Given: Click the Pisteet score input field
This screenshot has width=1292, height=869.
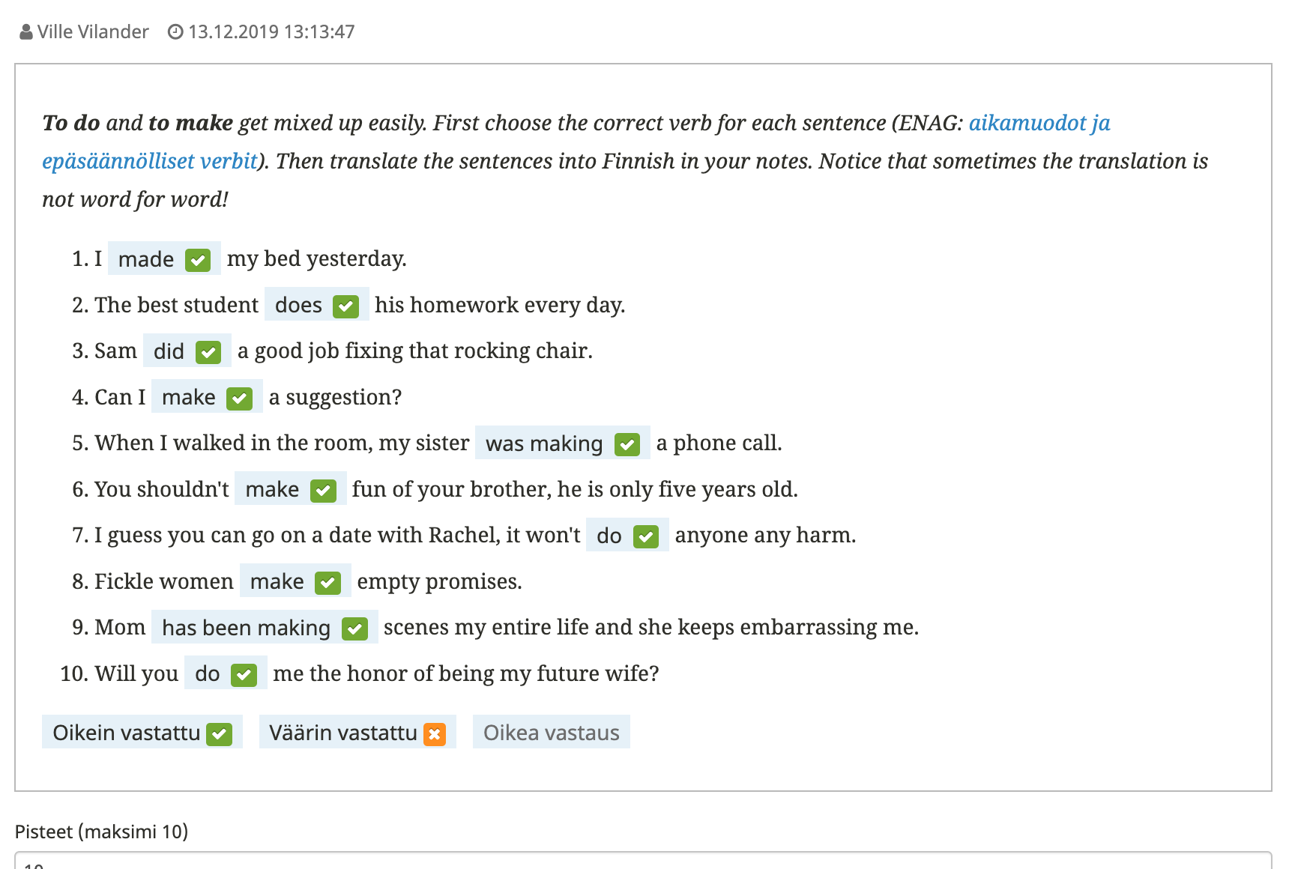Looking at the screenshot, I should (x=643, y=862).
